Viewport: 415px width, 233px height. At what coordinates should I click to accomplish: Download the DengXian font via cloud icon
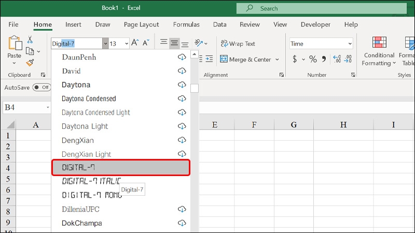click(x=182, y=140)
